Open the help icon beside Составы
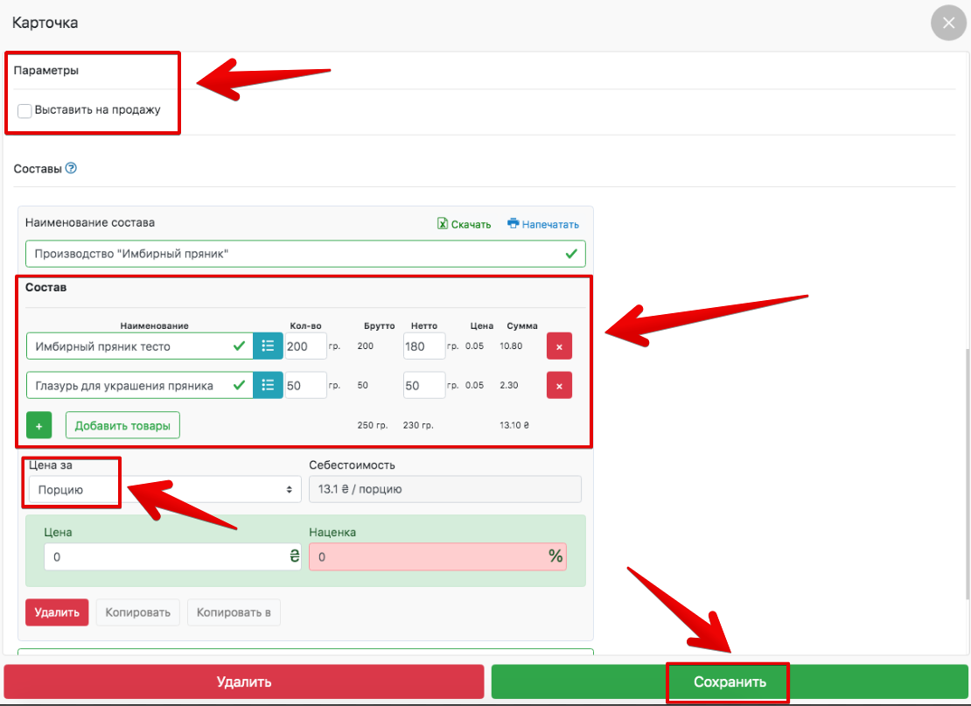The height and width of the screenshot is (706, 971). 72,168
